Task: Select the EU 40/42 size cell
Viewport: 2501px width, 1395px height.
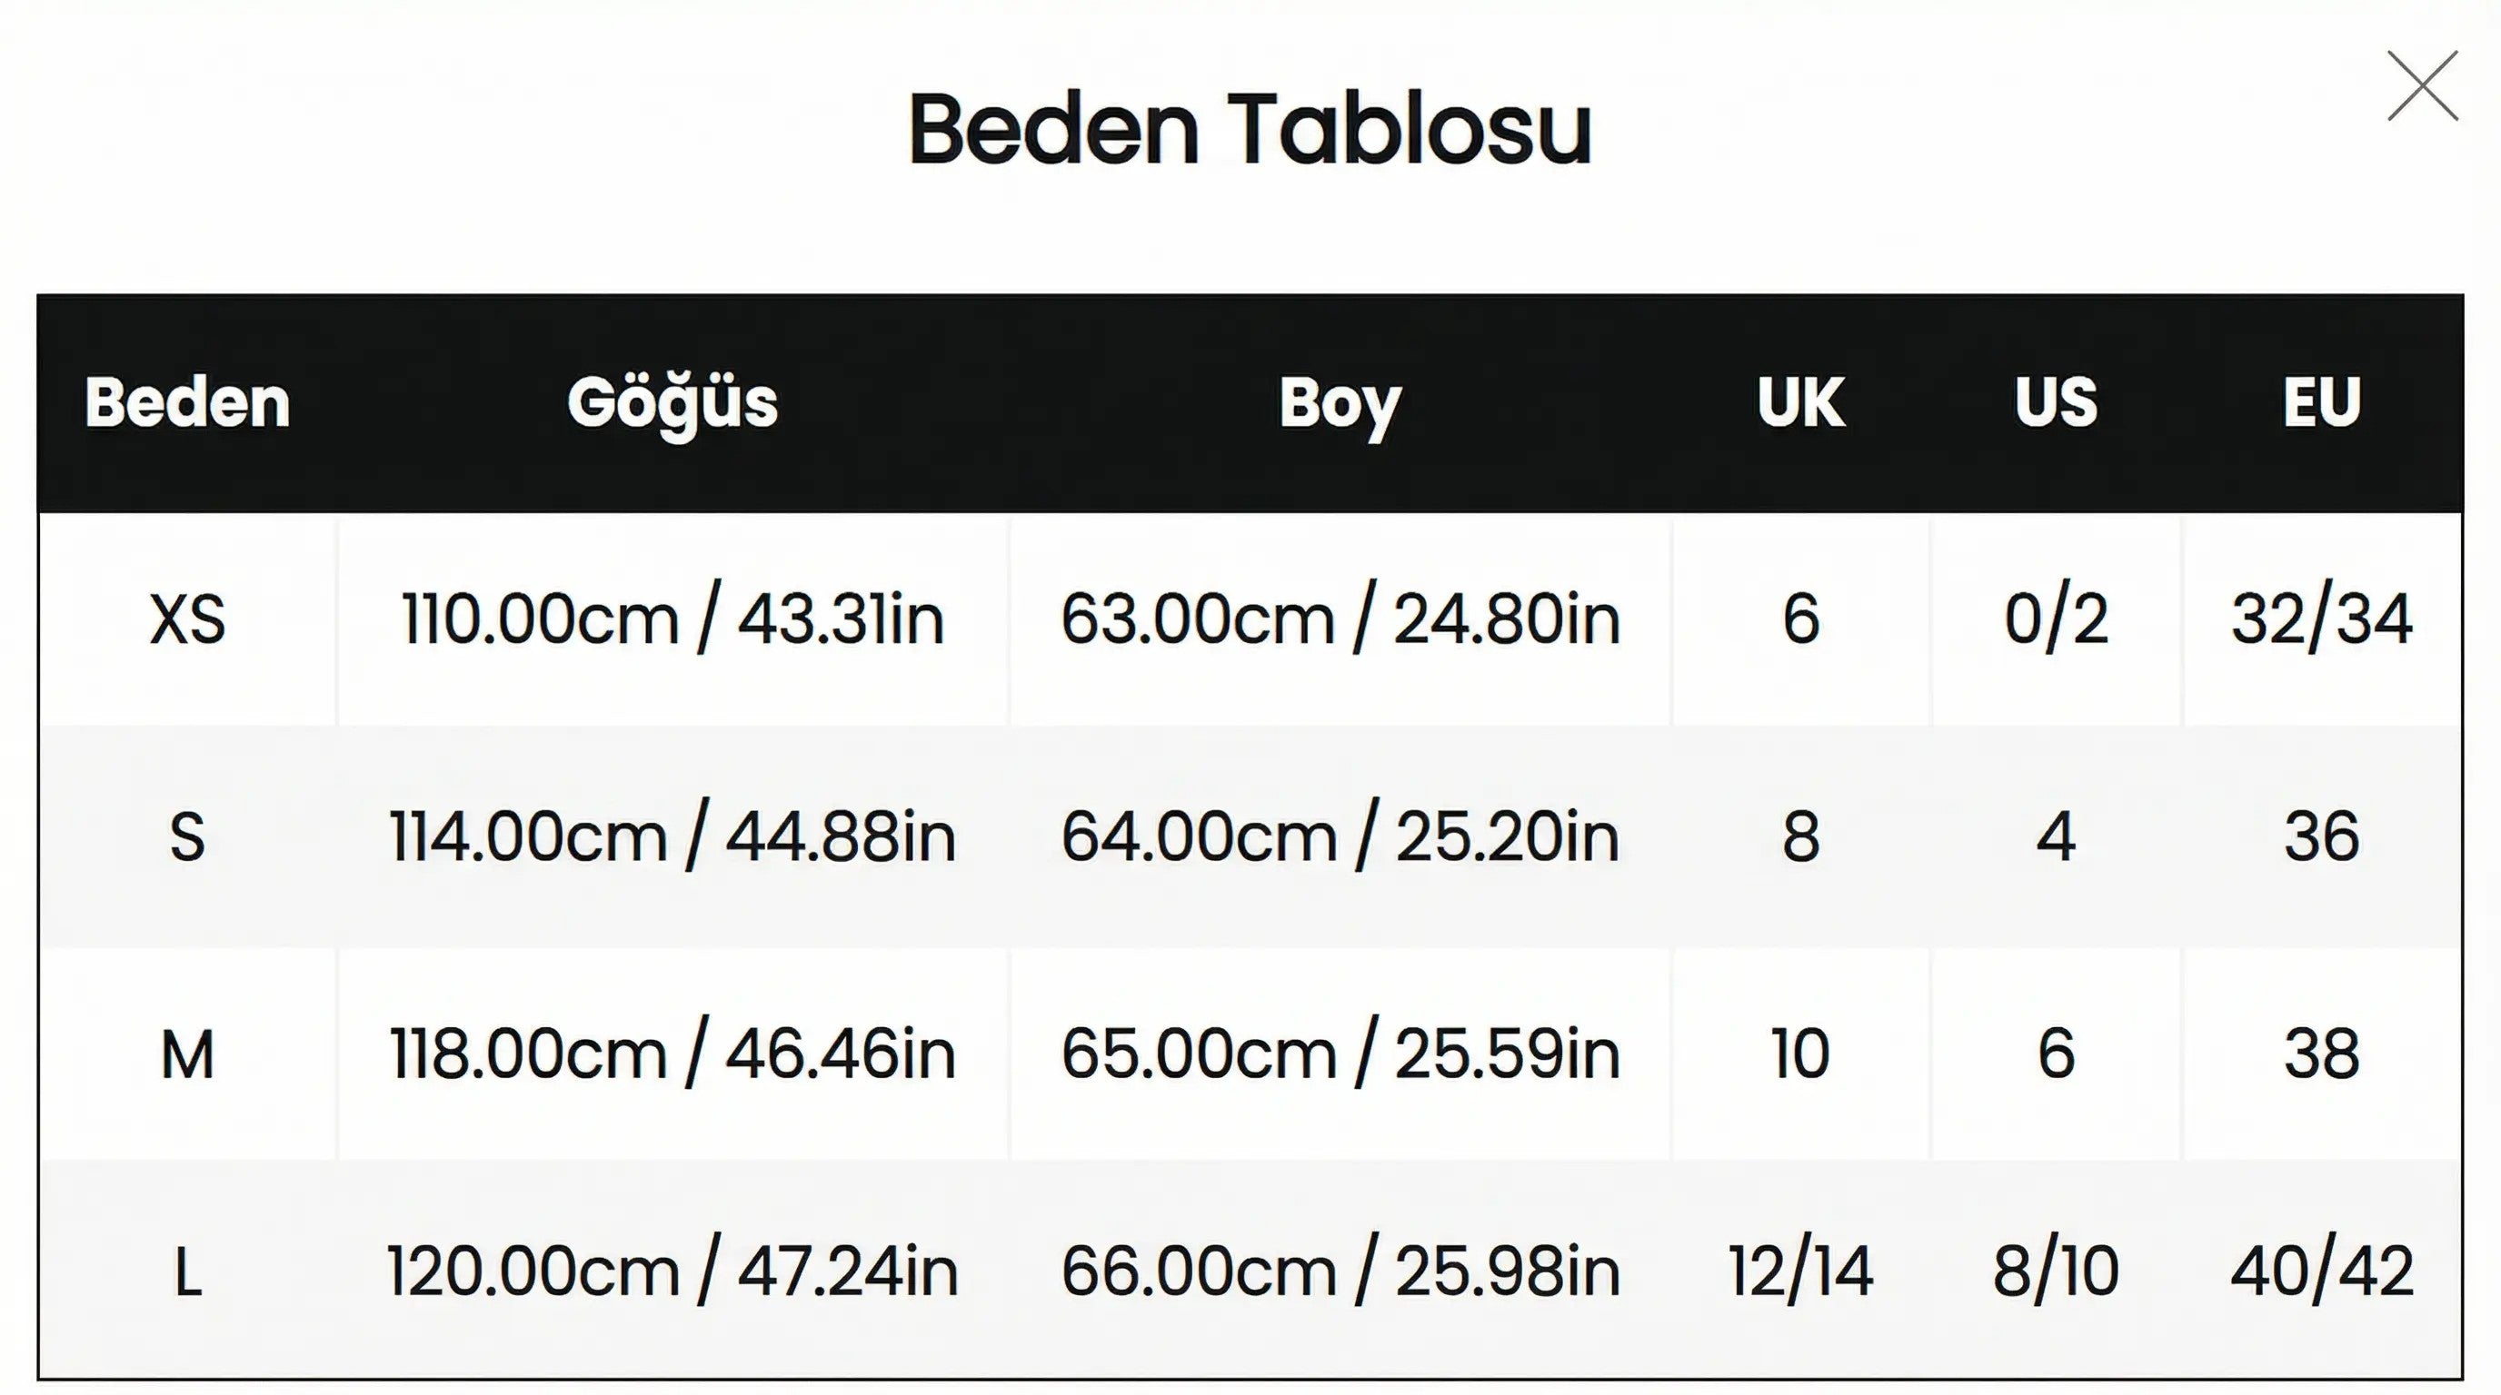Action: (2321, 1271)
